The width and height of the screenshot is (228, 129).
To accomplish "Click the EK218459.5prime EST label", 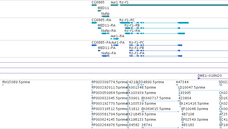I will click(141, 114).
